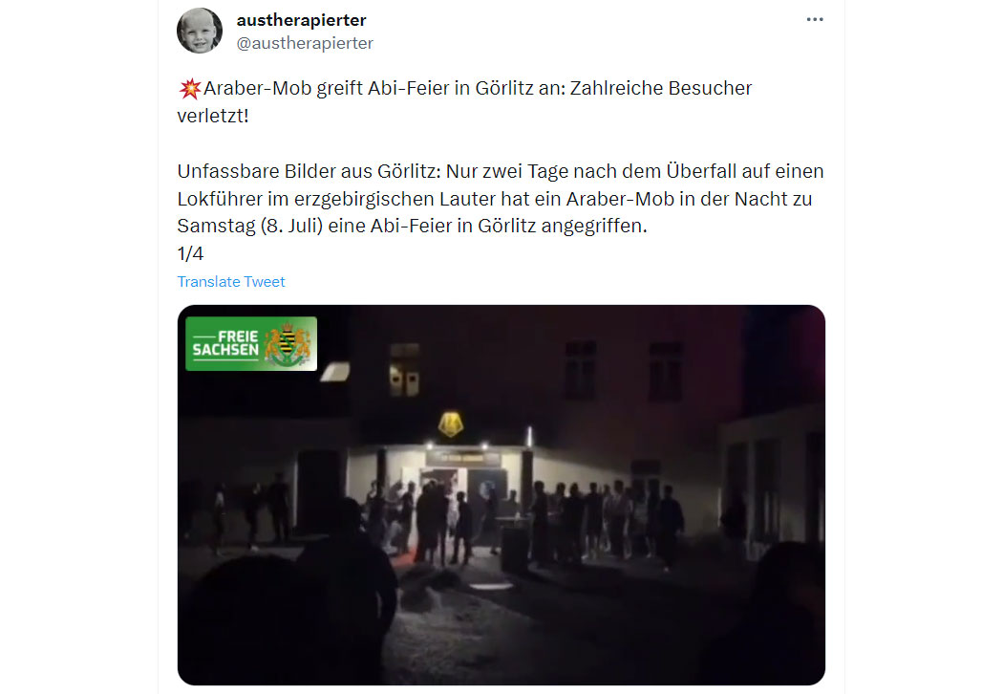
Task: Click the coat of arms emblem in the logo
Action: (x=288, y=344)
